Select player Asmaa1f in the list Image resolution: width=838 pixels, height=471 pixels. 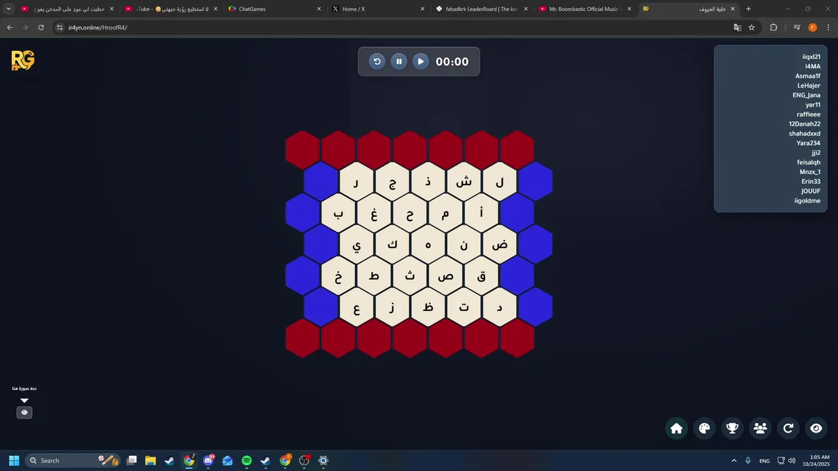pos(808,76)
